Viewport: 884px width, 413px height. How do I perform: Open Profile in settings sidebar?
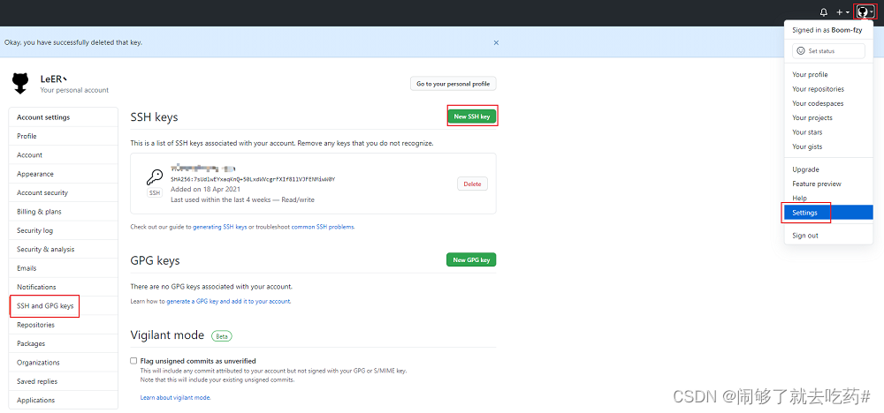[63, 136]
